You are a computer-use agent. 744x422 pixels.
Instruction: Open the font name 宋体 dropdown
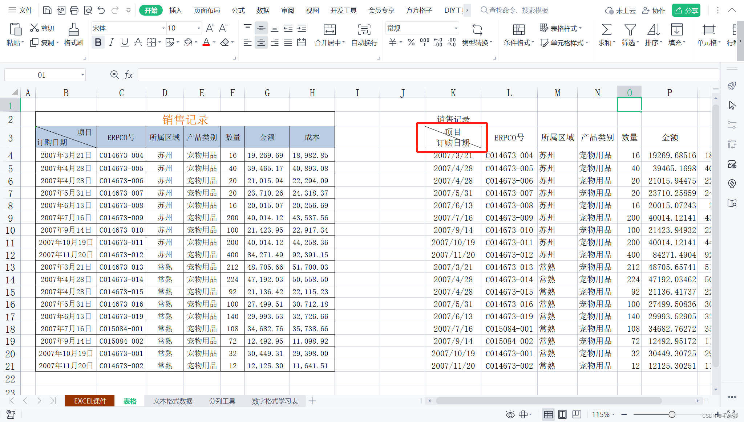[x=163, y=28]
